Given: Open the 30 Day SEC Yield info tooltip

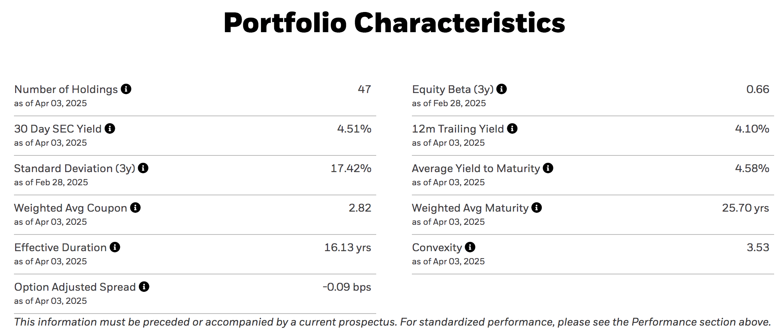Looking at the screenshot, I should [110, 129].
